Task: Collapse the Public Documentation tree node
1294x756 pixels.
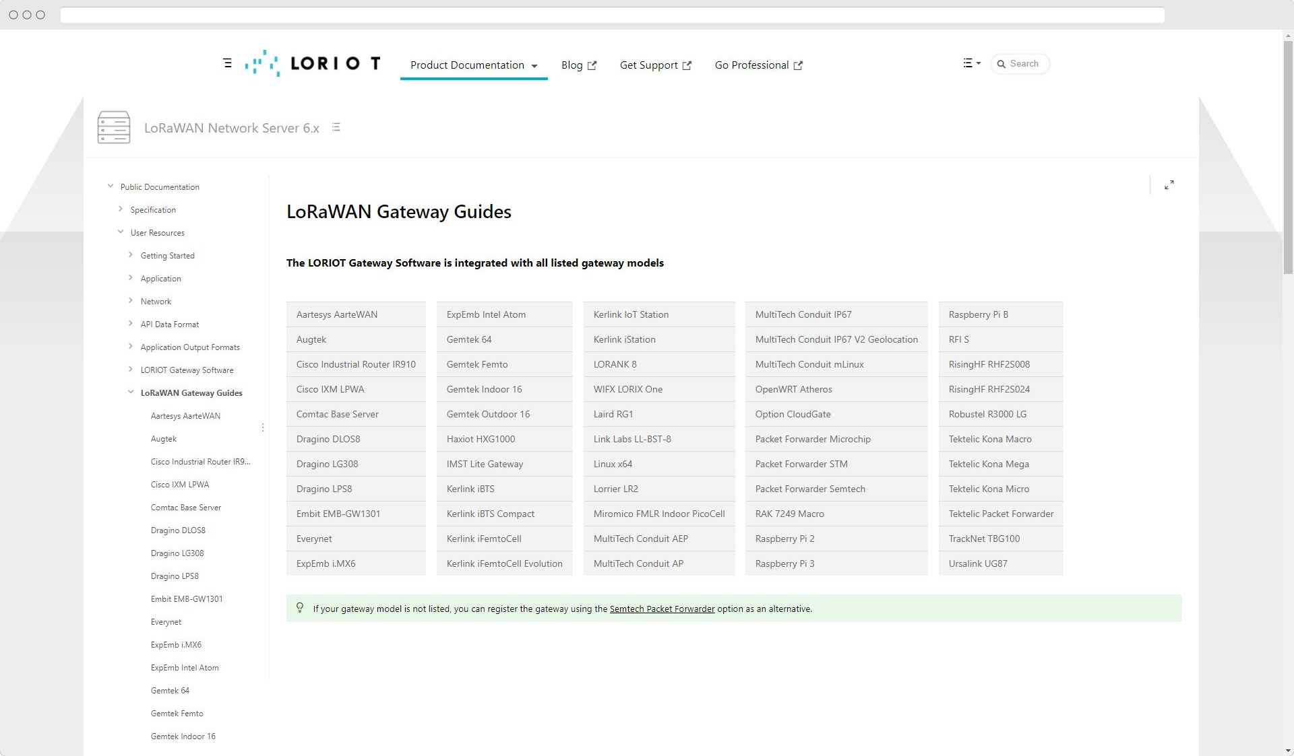Action: click(x=111, y=186)
